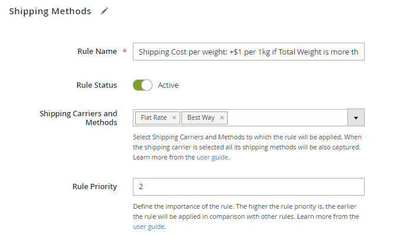Open the user guide link in the carriers help text
Viewport: 402px width, 236px height.
[212, 157]
